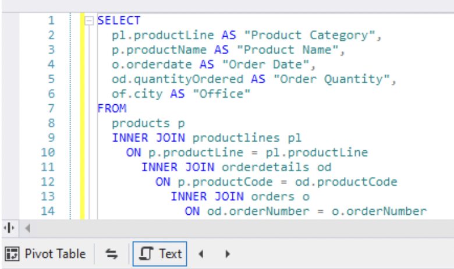Click the yellow change marker bar
454x269 pixels.
coord(81,116)
